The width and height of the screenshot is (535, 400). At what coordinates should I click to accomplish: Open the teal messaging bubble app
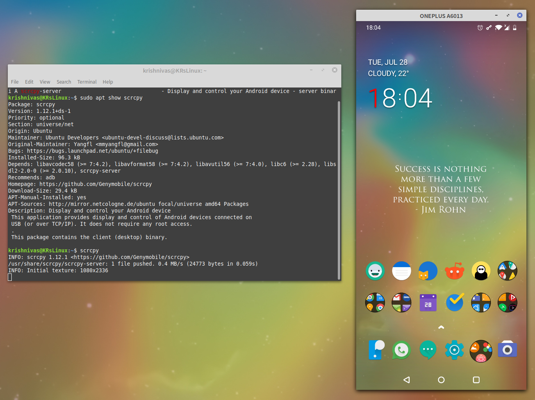pos(428,350)
